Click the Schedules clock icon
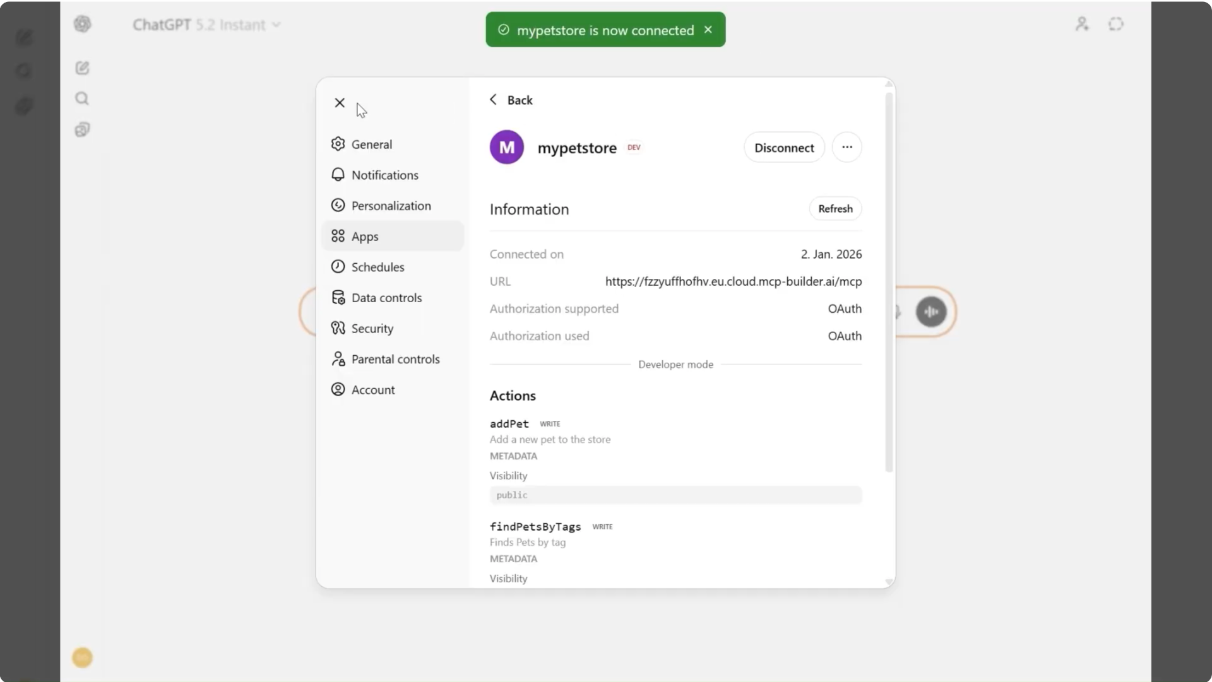This screenshot has height=682, width=1212. 338,267
